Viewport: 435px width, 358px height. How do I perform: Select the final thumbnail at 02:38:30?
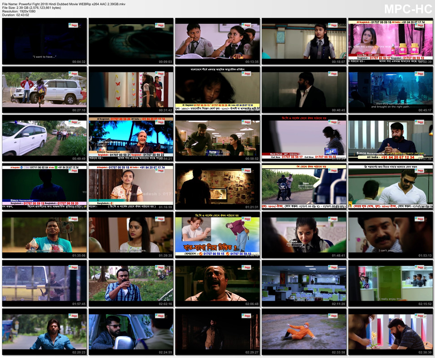click(391, 332)
